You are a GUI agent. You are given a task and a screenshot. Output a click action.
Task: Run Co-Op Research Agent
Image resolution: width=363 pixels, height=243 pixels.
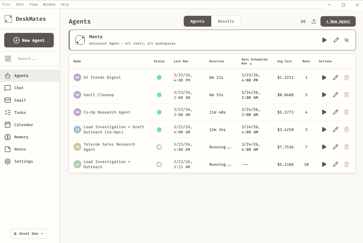point(324,112)
